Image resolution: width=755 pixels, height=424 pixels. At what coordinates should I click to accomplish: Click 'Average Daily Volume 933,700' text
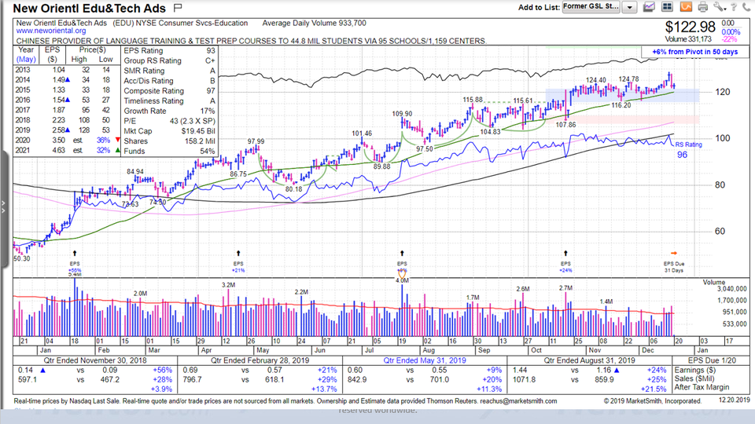tap(314, 23)
